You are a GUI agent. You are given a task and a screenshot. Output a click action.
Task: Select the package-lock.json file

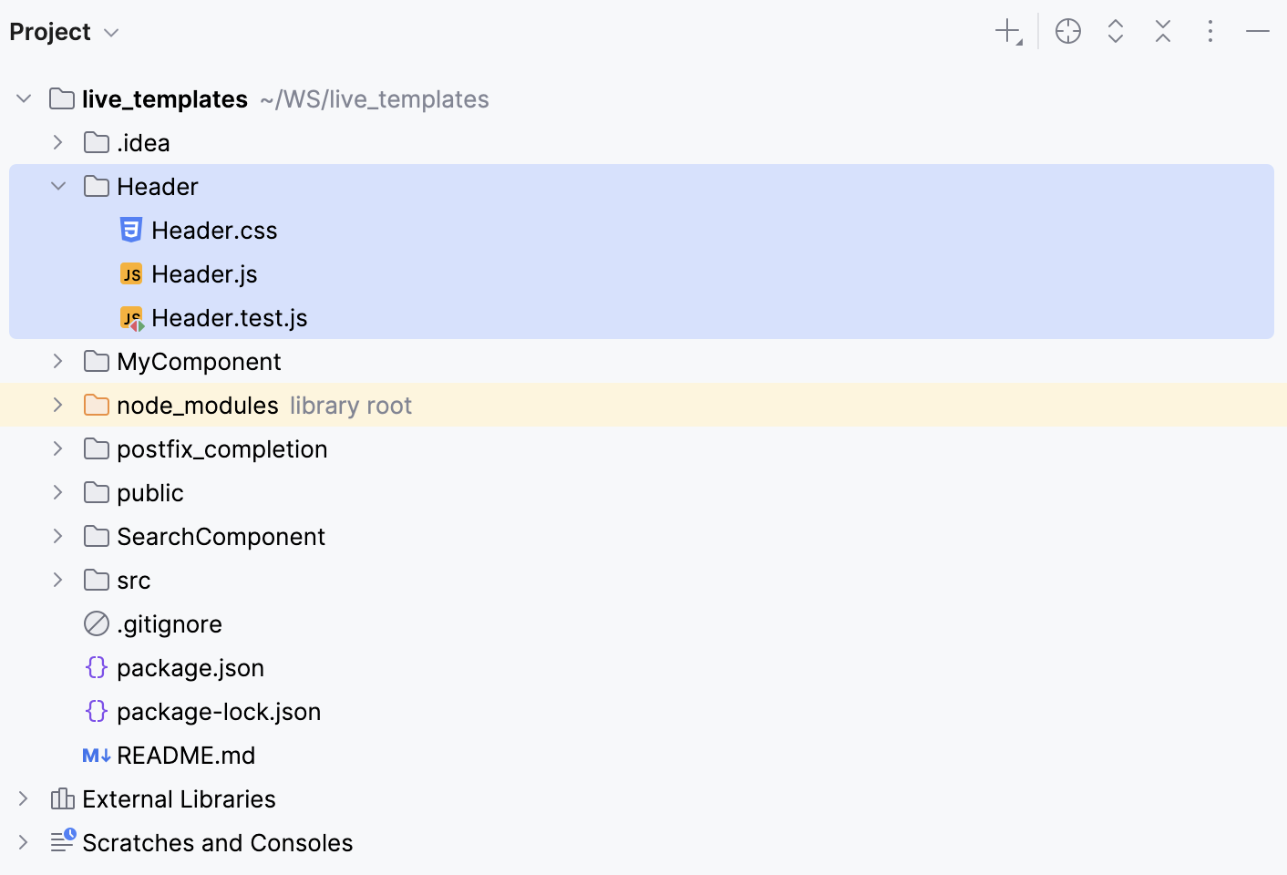219,711
